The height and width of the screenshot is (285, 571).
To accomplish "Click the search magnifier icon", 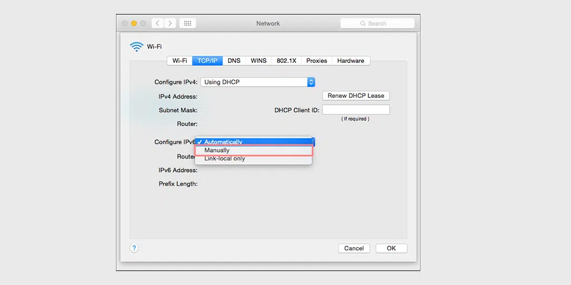I will click(x=362, y=23).
